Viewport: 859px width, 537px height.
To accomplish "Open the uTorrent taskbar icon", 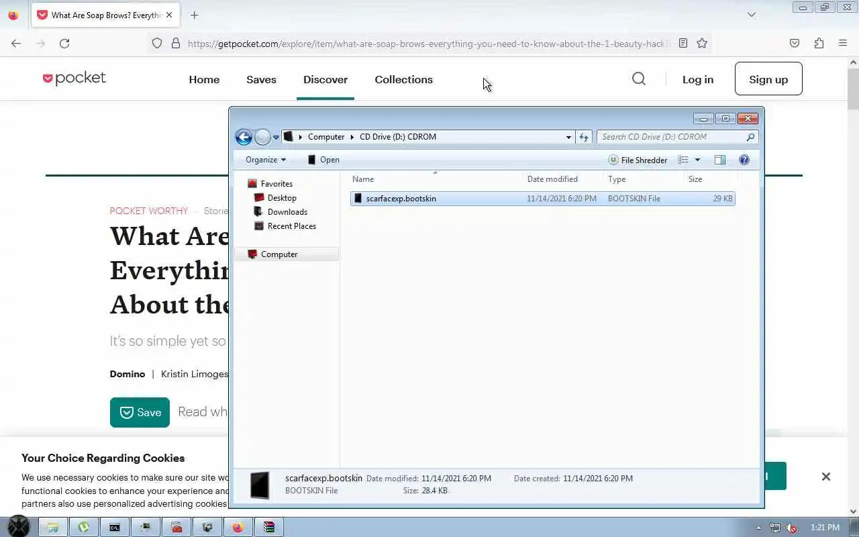I will coord(83,528).
